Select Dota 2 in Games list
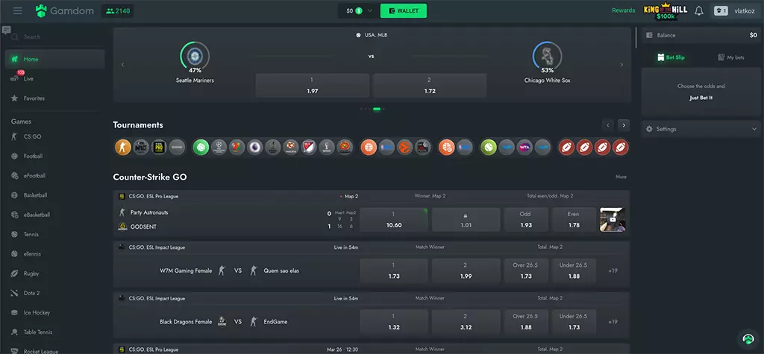764x354 pixels. coord(55,293)
